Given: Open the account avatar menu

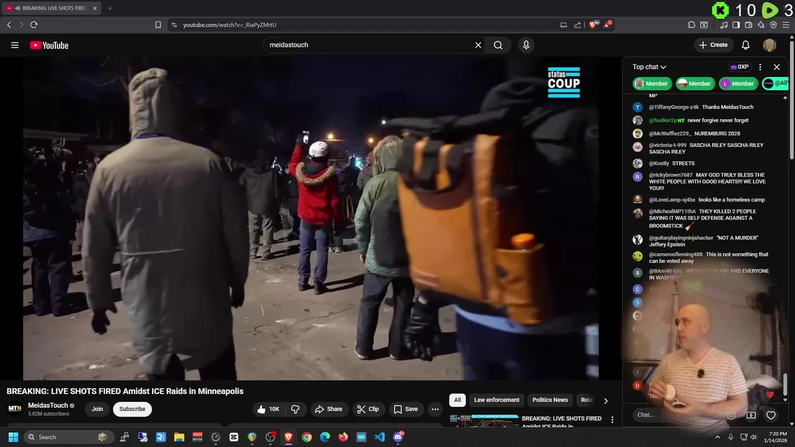Looking at the screenshot, I should click(770, 45).
